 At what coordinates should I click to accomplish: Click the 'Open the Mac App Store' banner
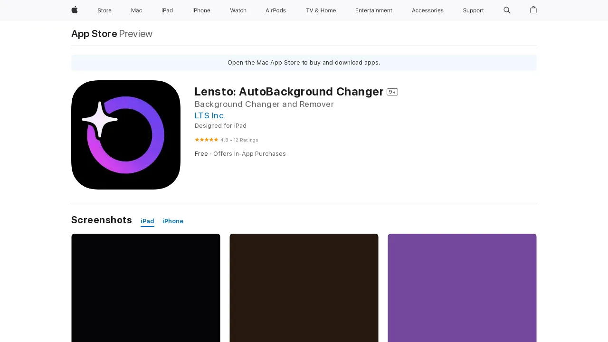point(304,63)
